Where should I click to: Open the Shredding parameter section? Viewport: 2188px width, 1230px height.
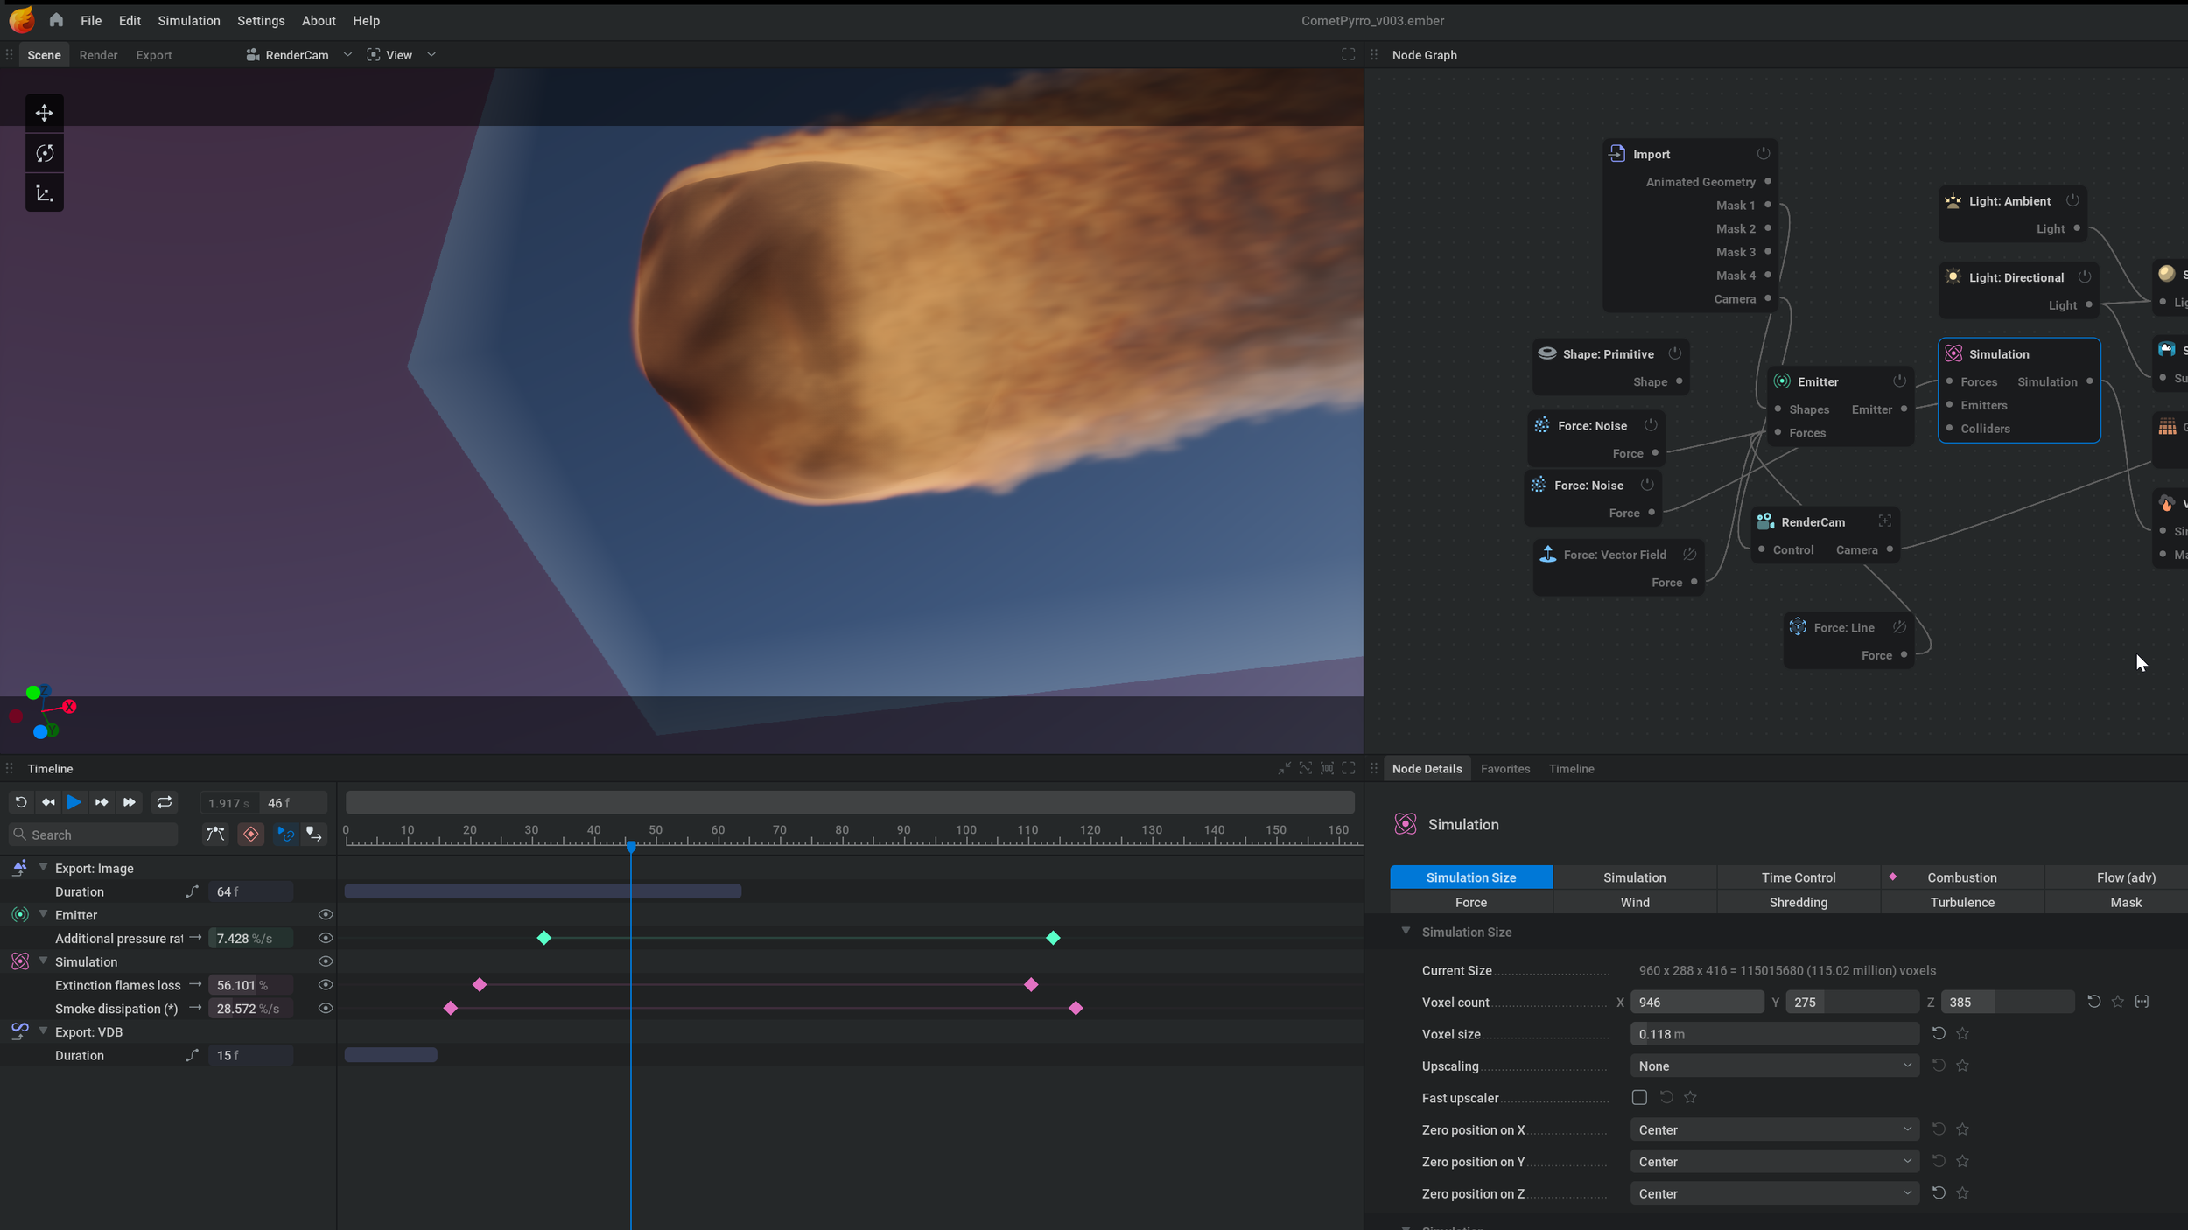pos(1799,902)
